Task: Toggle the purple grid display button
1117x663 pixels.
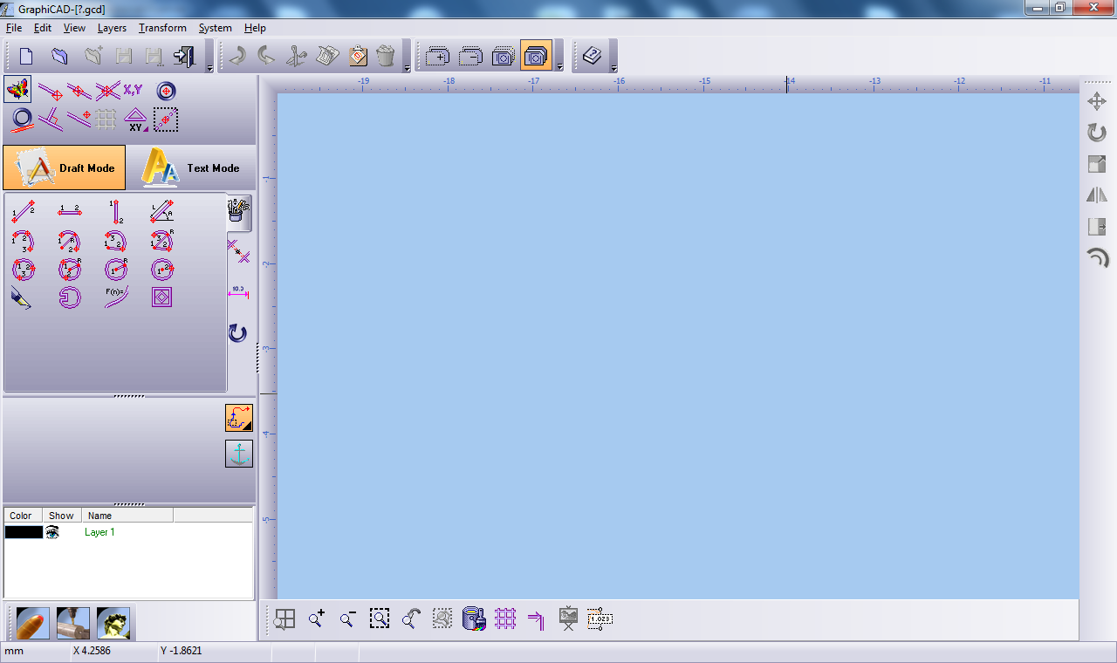Action: [x=505, y=619]
